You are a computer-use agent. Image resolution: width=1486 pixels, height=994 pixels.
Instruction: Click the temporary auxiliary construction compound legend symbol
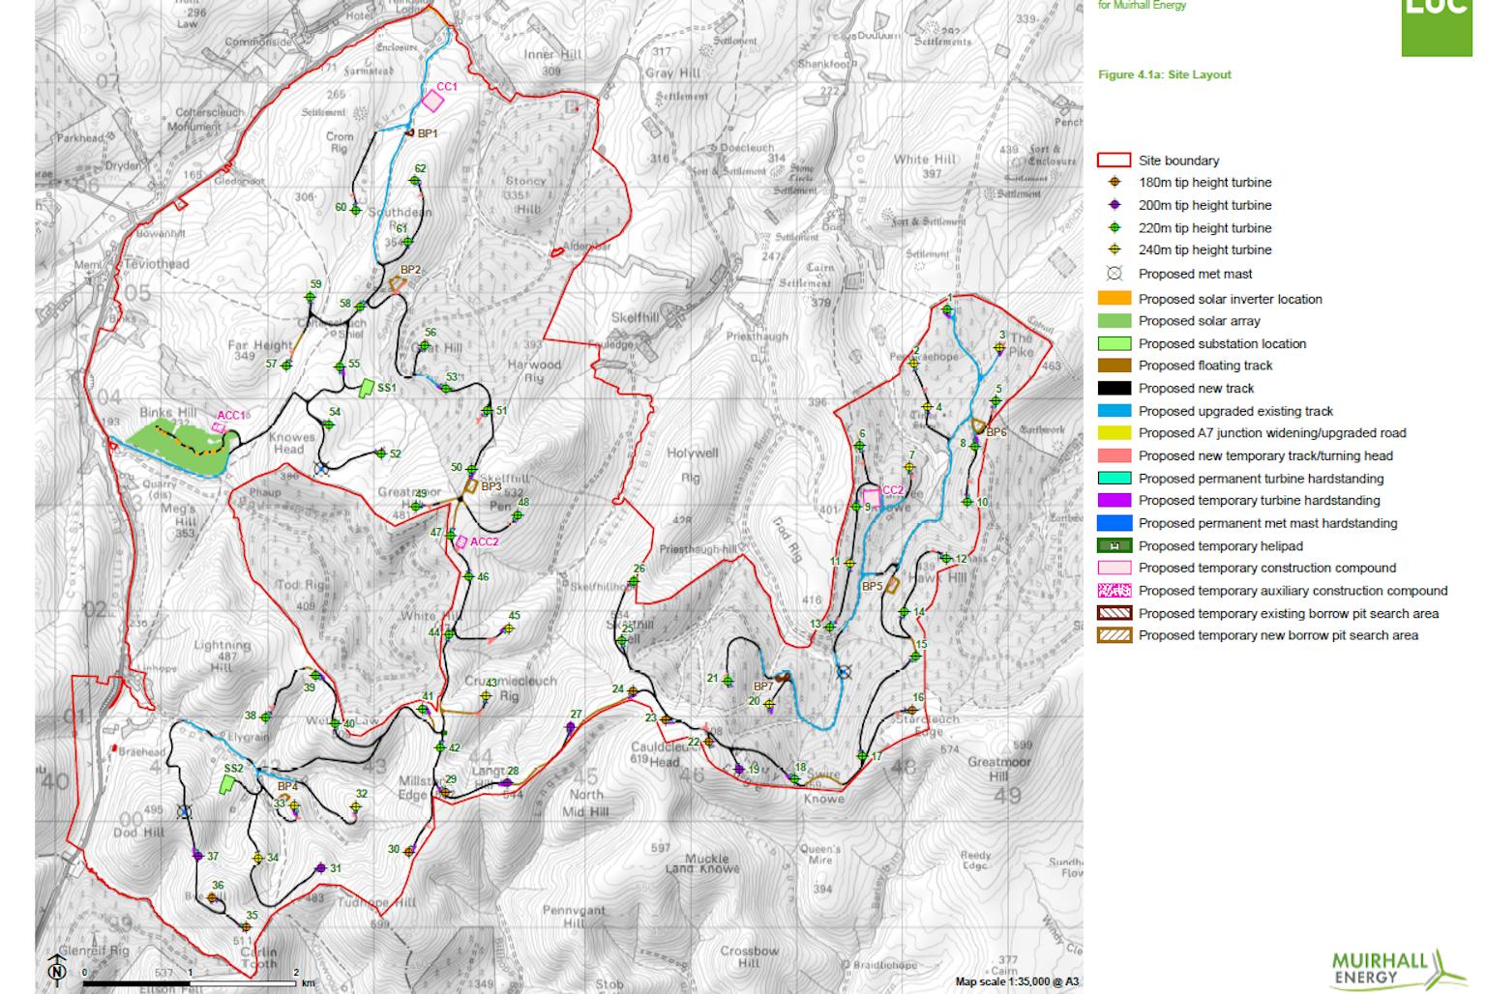point(1114,591)
